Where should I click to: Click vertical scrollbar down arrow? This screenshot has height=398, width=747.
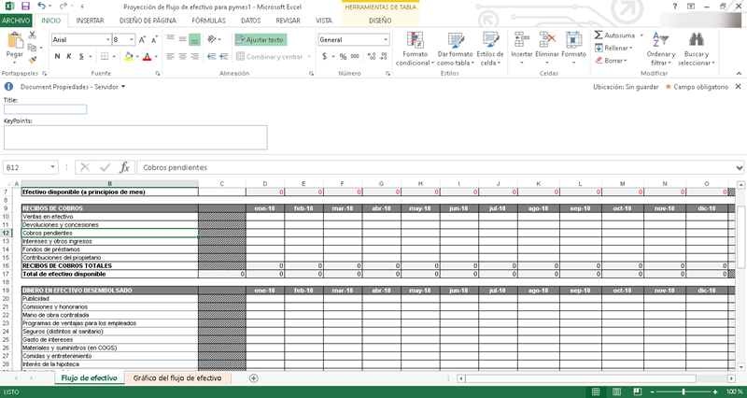click(740, 366)
